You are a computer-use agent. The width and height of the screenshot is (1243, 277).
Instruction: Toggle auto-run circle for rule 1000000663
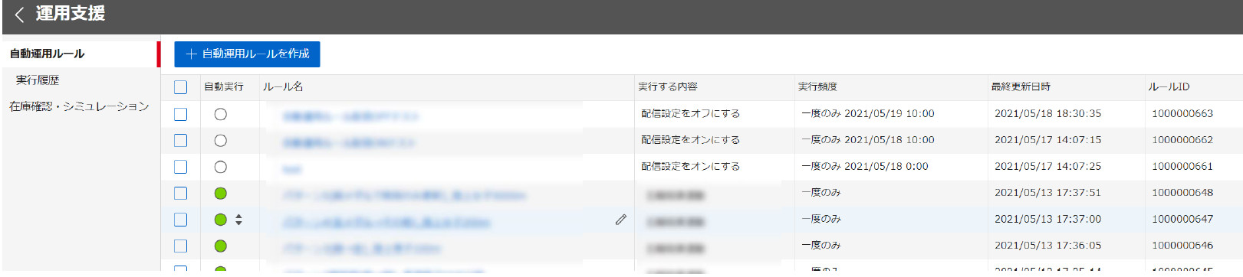(x=221, y=114)
